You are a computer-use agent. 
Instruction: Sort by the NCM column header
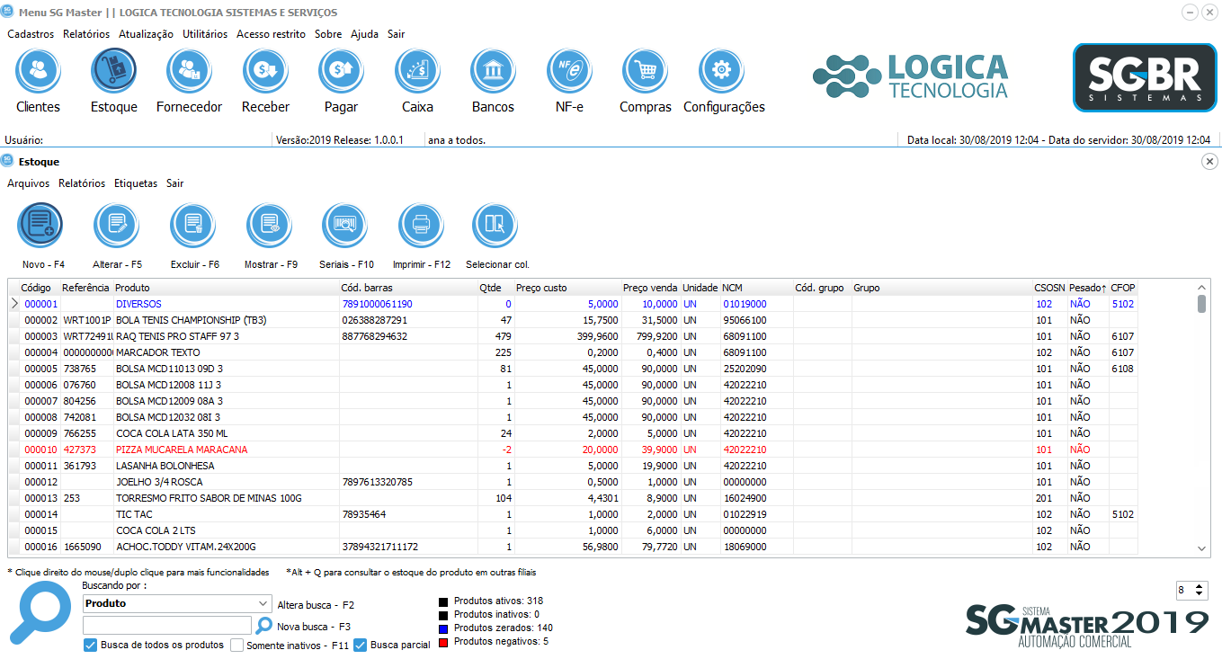(756, 288)
